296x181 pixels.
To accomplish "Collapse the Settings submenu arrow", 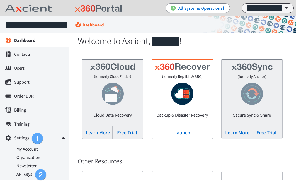I will (x=63, y=138).
